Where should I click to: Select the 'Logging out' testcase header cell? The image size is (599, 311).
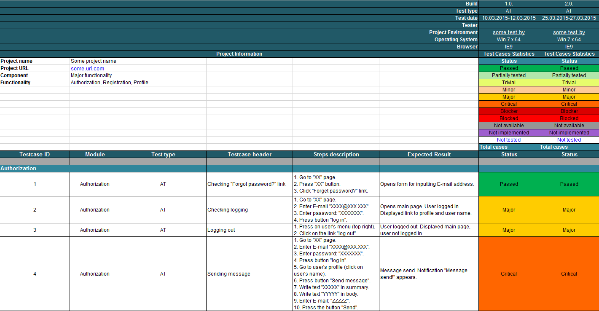pos(250,230)
